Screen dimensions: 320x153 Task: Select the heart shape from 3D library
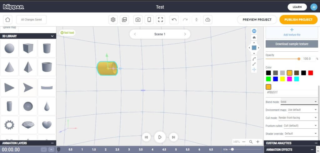tap(47, 125)
